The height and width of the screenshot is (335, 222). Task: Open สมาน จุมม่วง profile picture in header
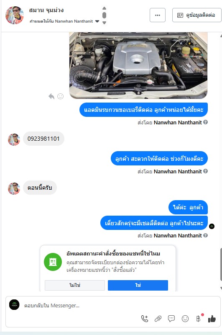coord(14,15)
